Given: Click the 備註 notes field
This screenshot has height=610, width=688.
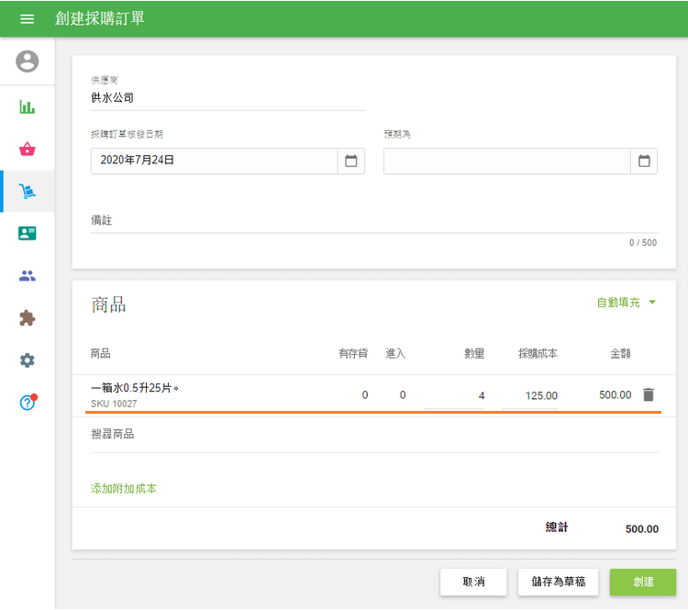Looking at the screenshot, I should pyautogui.click(x=373, y=220).
